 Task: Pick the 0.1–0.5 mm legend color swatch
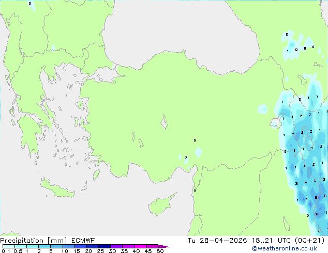coord(9,246)
